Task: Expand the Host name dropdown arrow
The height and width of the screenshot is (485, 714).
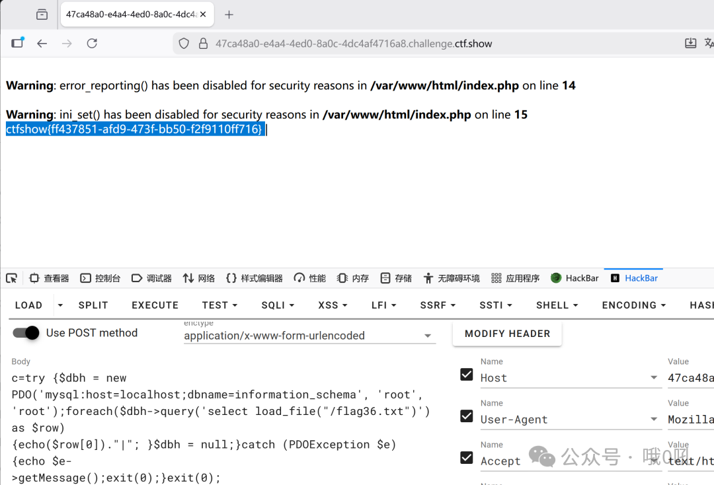Action: point(654,378)
